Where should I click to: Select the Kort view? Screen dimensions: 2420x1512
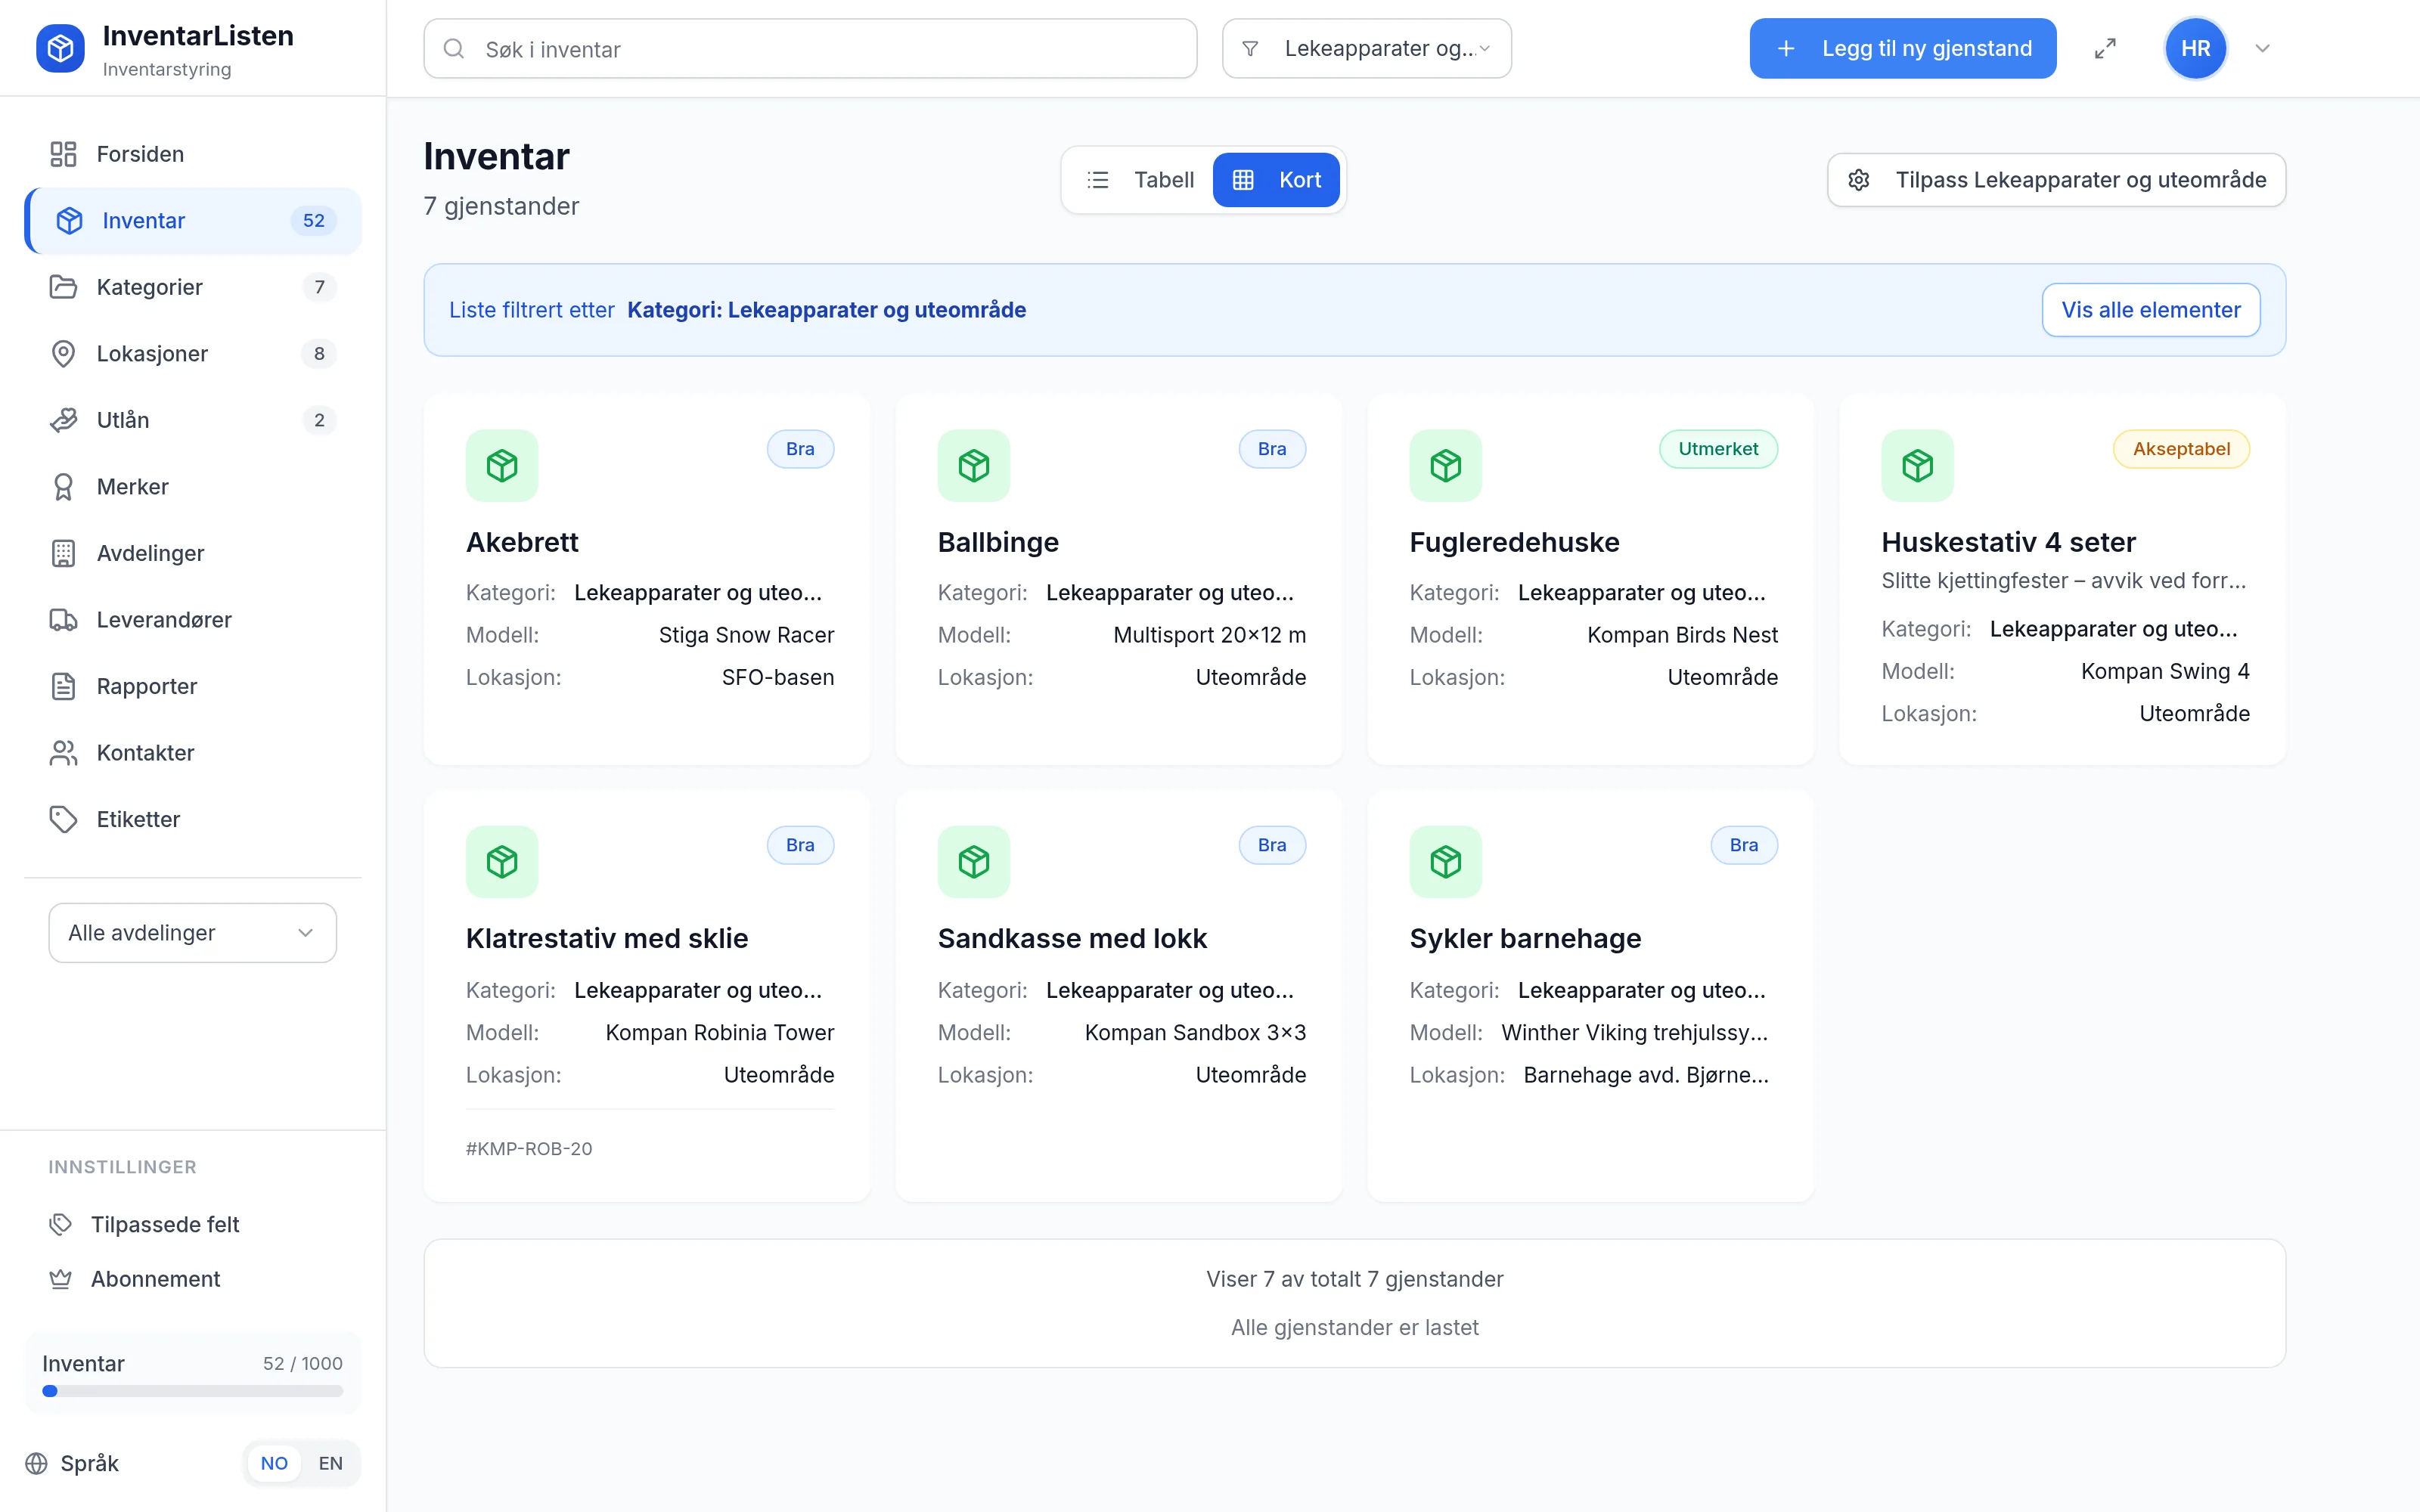pos(1276,180)
